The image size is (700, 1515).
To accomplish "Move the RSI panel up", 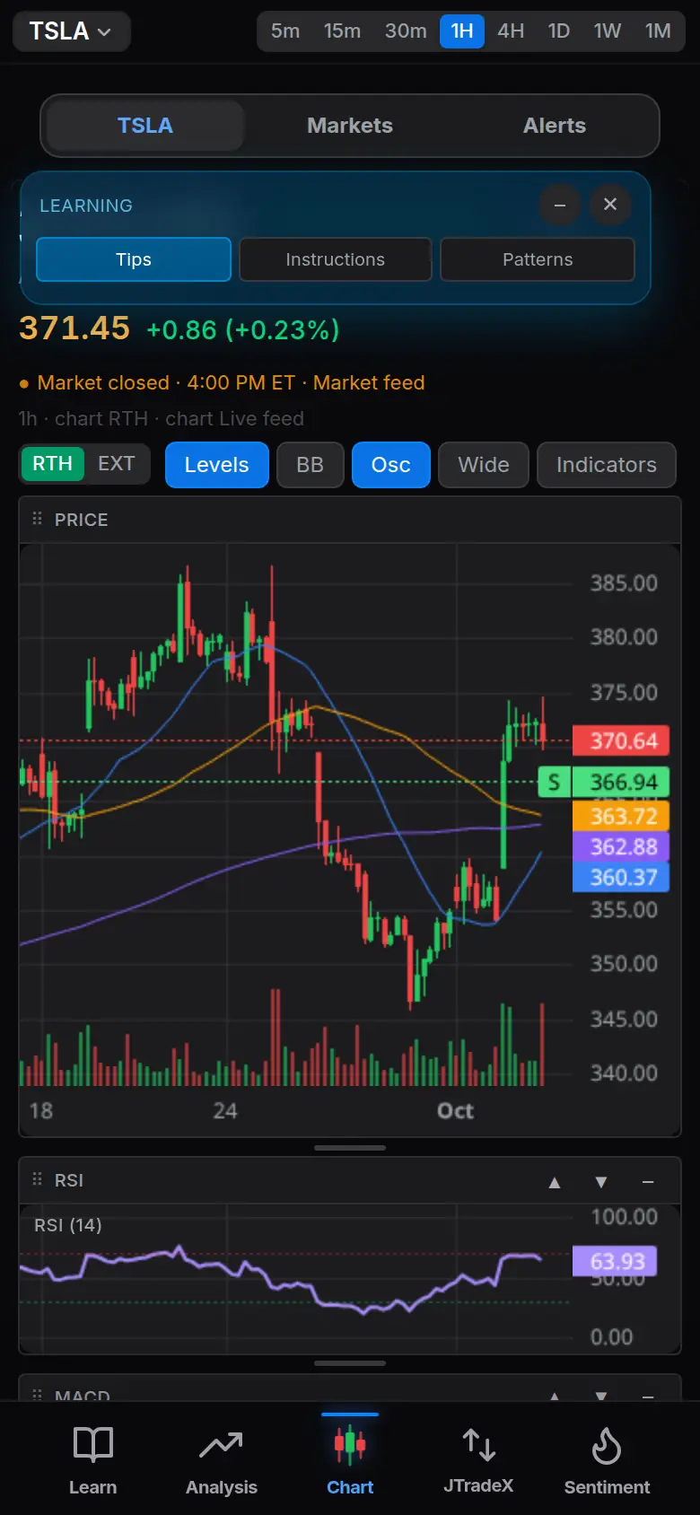I will pos(555,1182).
